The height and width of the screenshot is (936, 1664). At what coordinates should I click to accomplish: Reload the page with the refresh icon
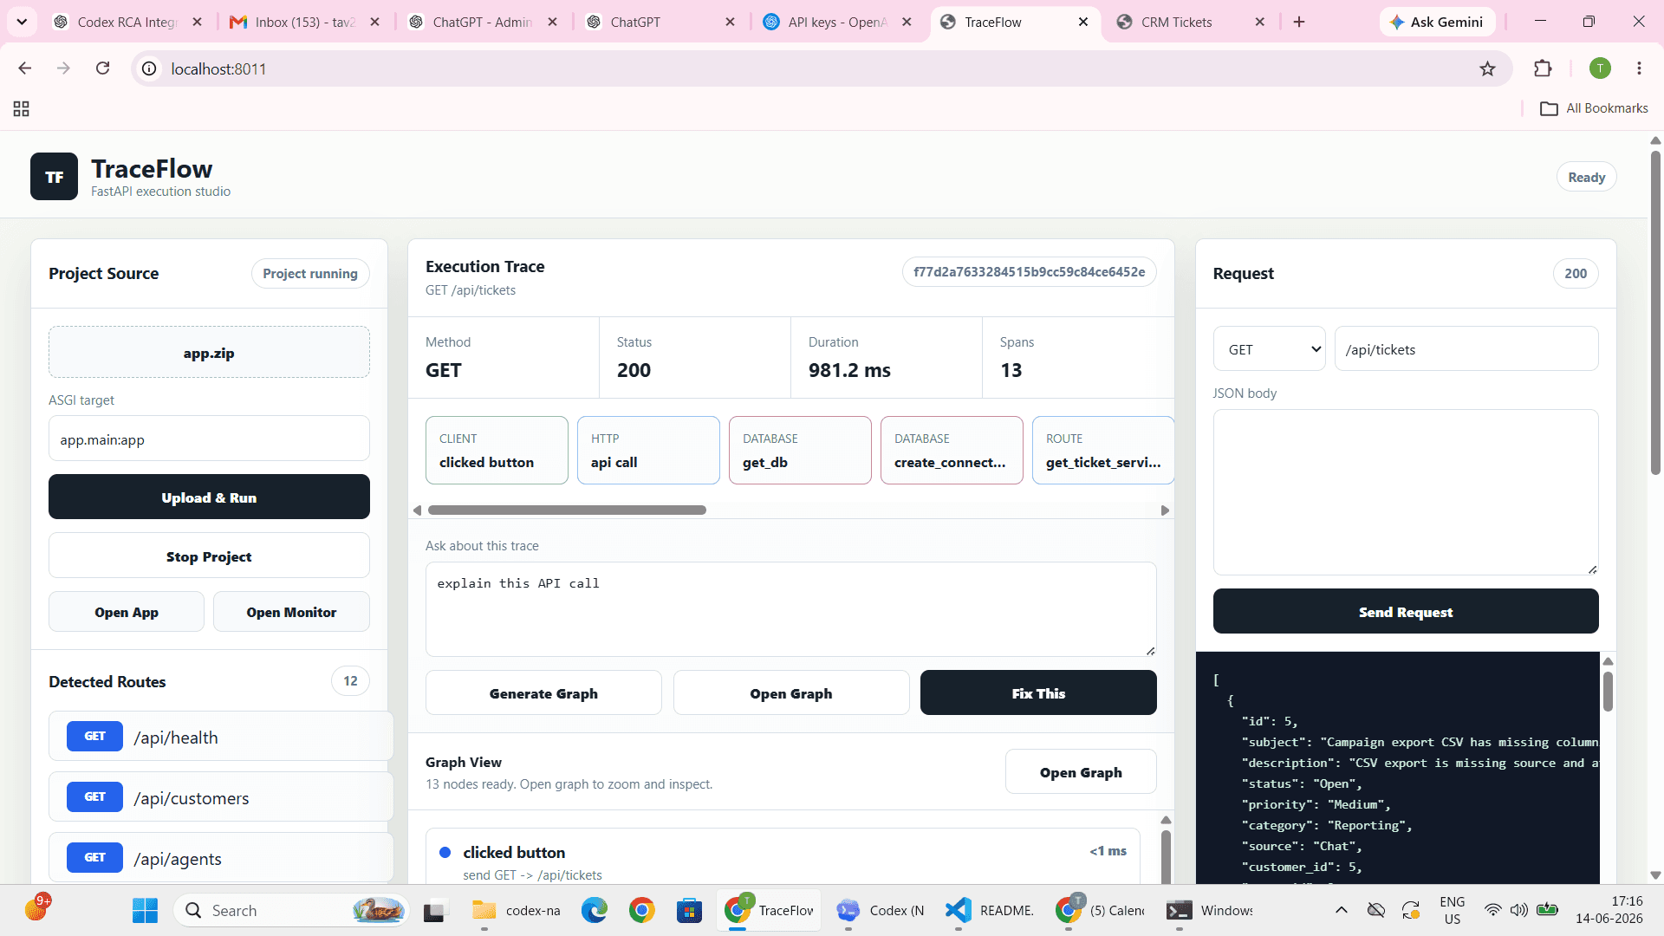[102, 68]
